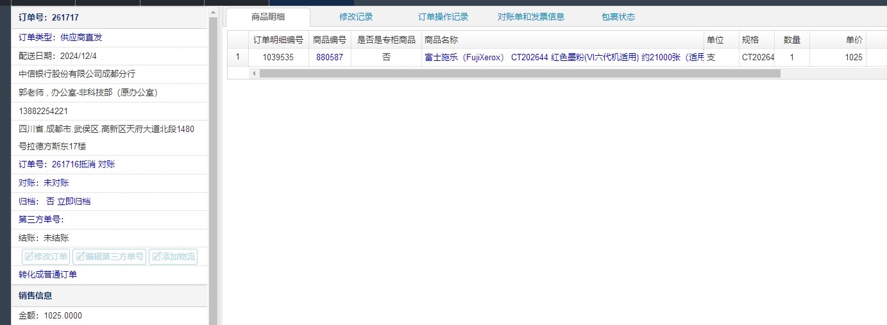Image resolution: width=887 pixels, height=325 pixels.
Task: Click order detail number 1039535 cell
Action: click(278, 57)
